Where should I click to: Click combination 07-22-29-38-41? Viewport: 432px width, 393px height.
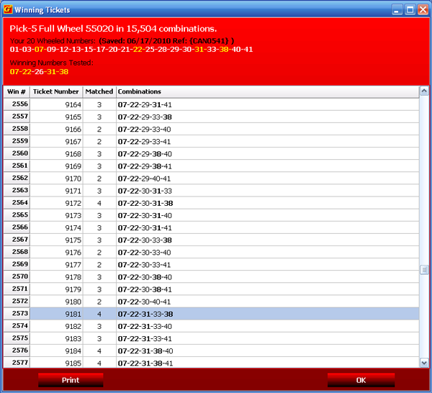(145, 166)
